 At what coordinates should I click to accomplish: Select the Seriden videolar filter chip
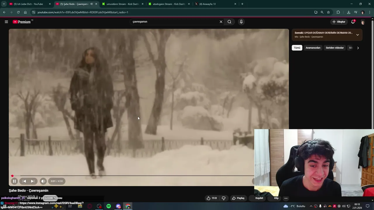pyautogui.click(x=335, y=48)
